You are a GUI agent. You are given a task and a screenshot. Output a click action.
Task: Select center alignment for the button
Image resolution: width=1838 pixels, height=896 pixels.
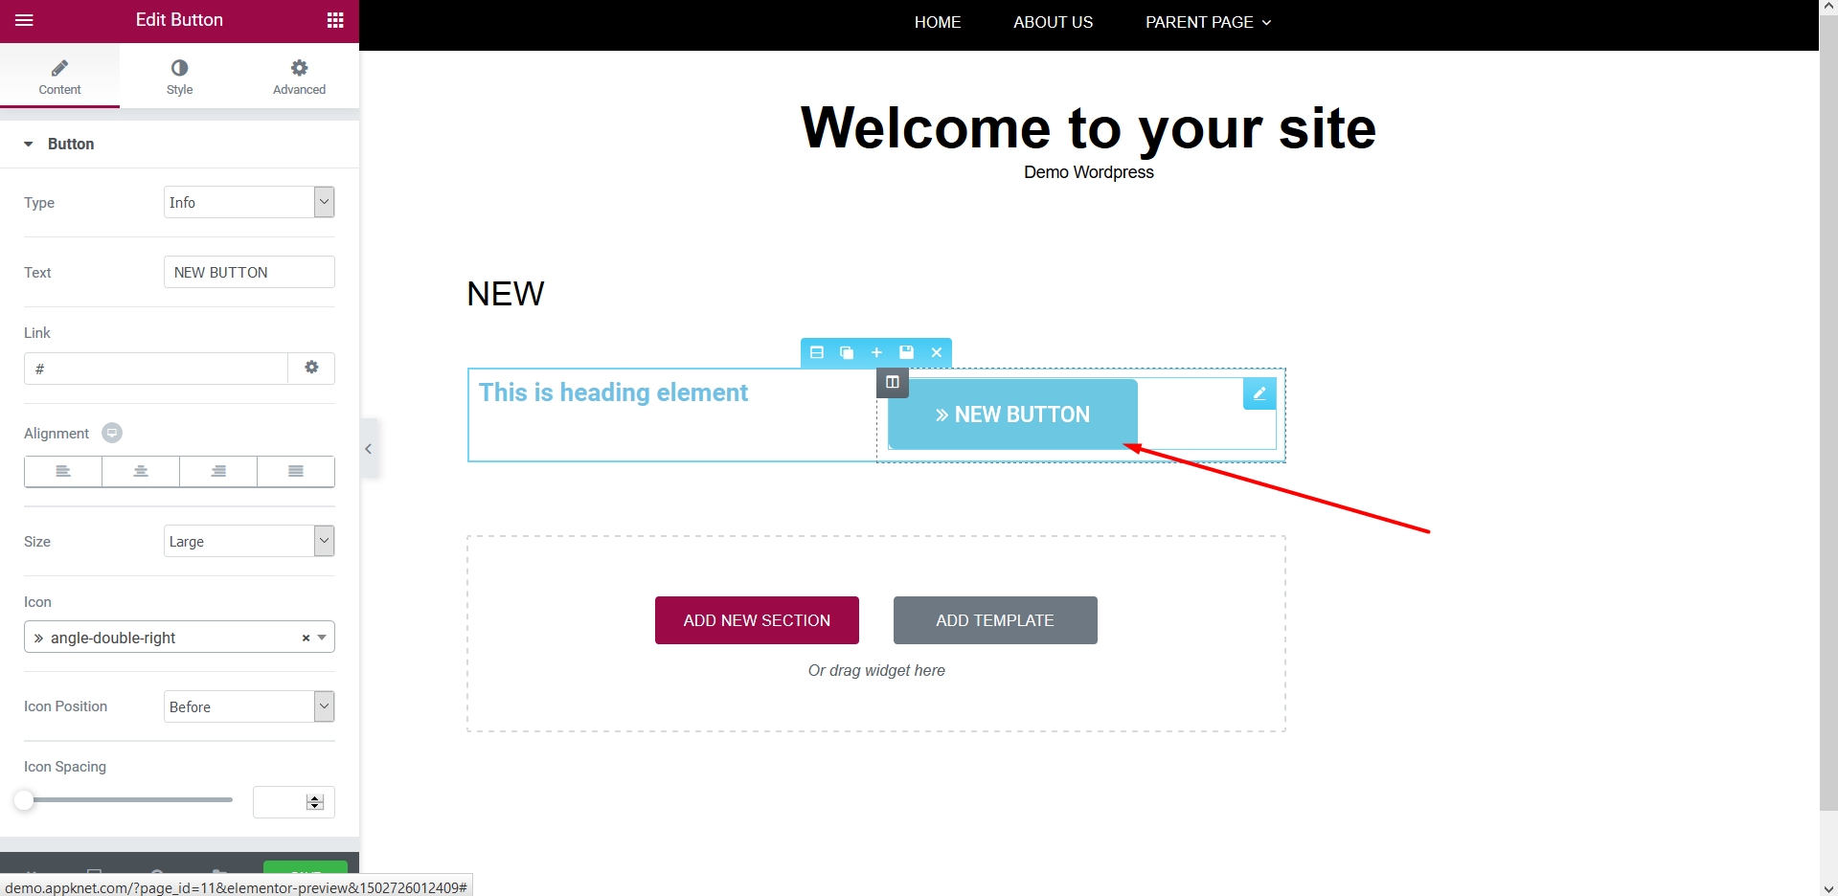140,471
